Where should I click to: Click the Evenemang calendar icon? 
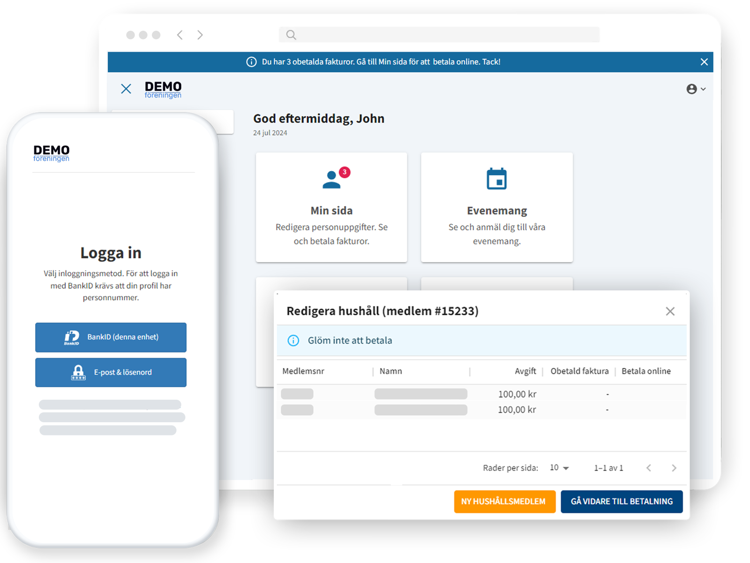496,179
